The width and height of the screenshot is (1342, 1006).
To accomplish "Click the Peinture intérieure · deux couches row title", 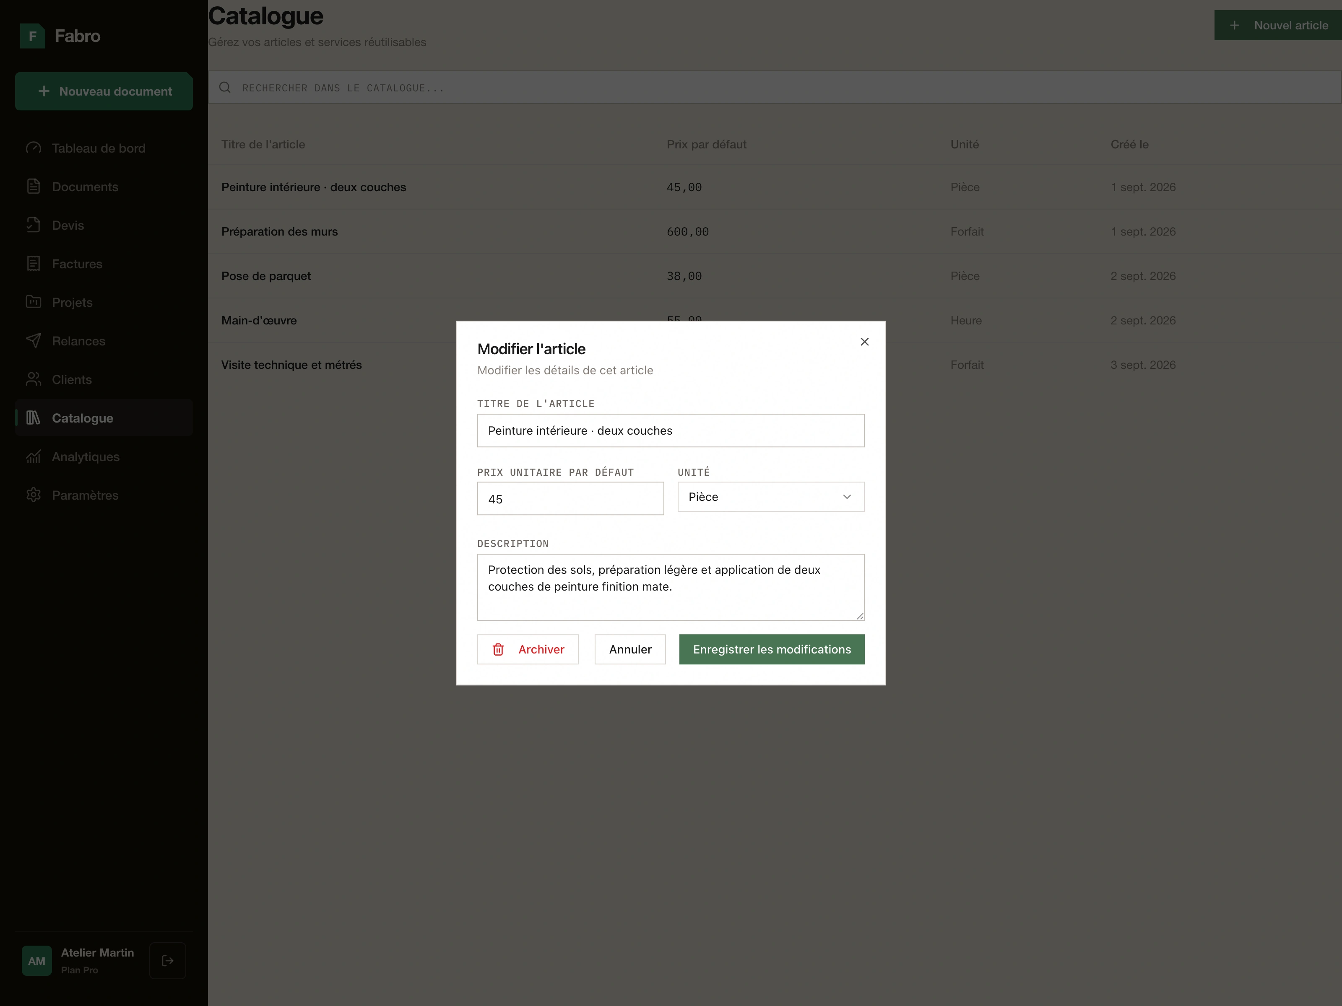I will (x=314, y=187).
